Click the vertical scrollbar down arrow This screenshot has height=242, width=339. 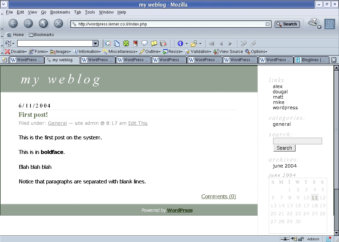tap(336, 233)
